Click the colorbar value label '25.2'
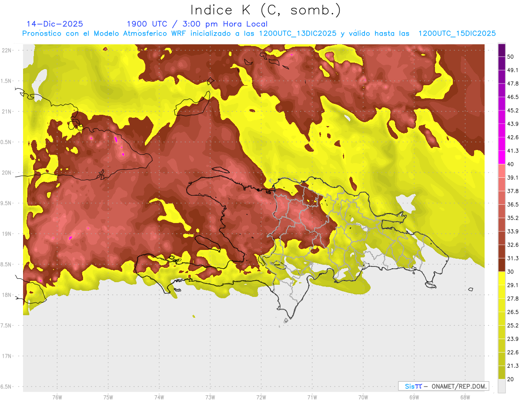522x403 pixels. 513,325
